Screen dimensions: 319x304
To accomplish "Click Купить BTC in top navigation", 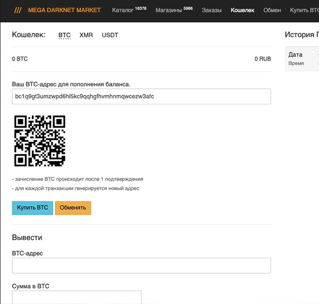I will pyautogui.click(x=304, y=10).
